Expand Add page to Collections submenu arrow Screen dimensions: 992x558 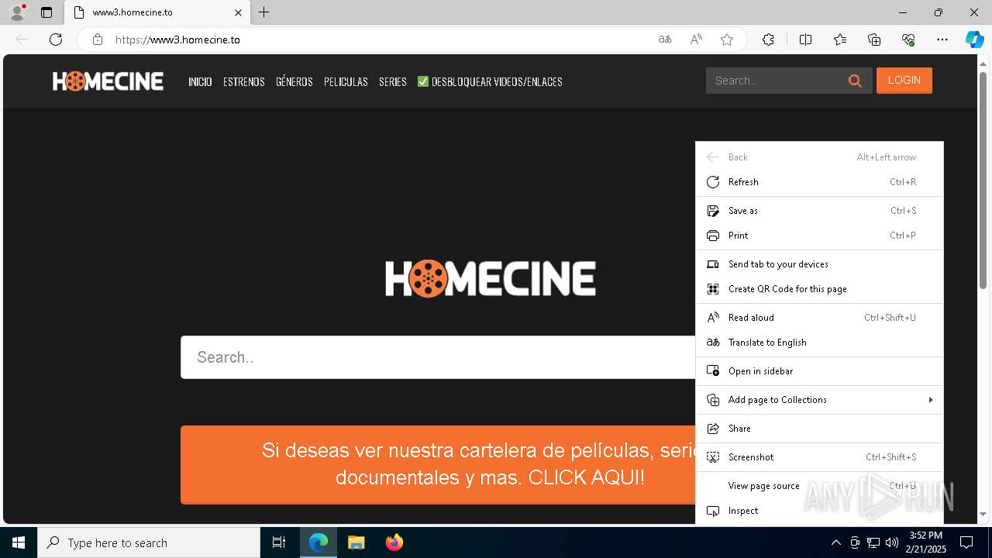930,400
